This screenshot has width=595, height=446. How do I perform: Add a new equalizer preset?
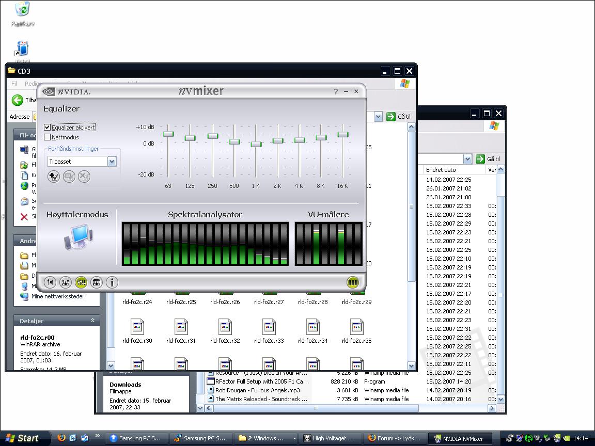(54, 177)
